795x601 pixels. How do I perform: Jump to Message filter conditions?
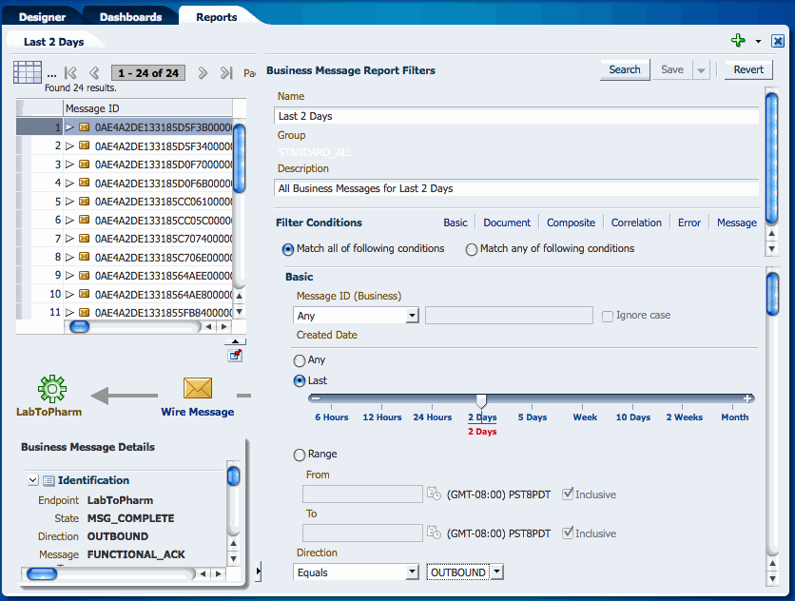tap(737, 223)
